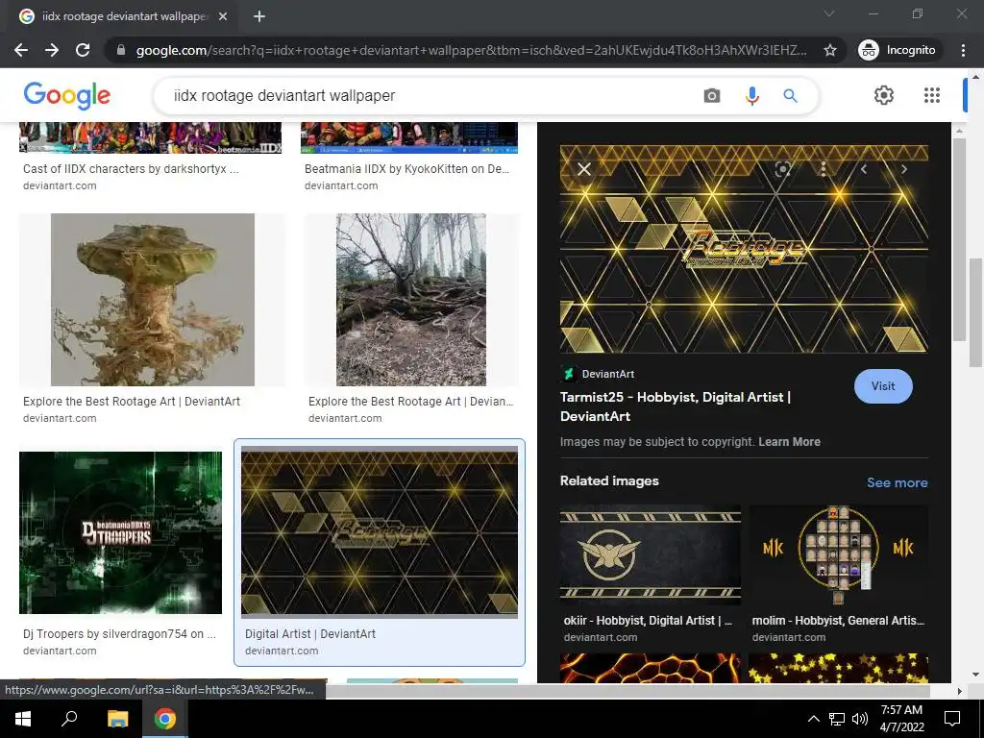Image resolution: width=984 pixels, height=738 pixels.
Task: Open File Explorer from the taskbar
Action: (117, 719)
